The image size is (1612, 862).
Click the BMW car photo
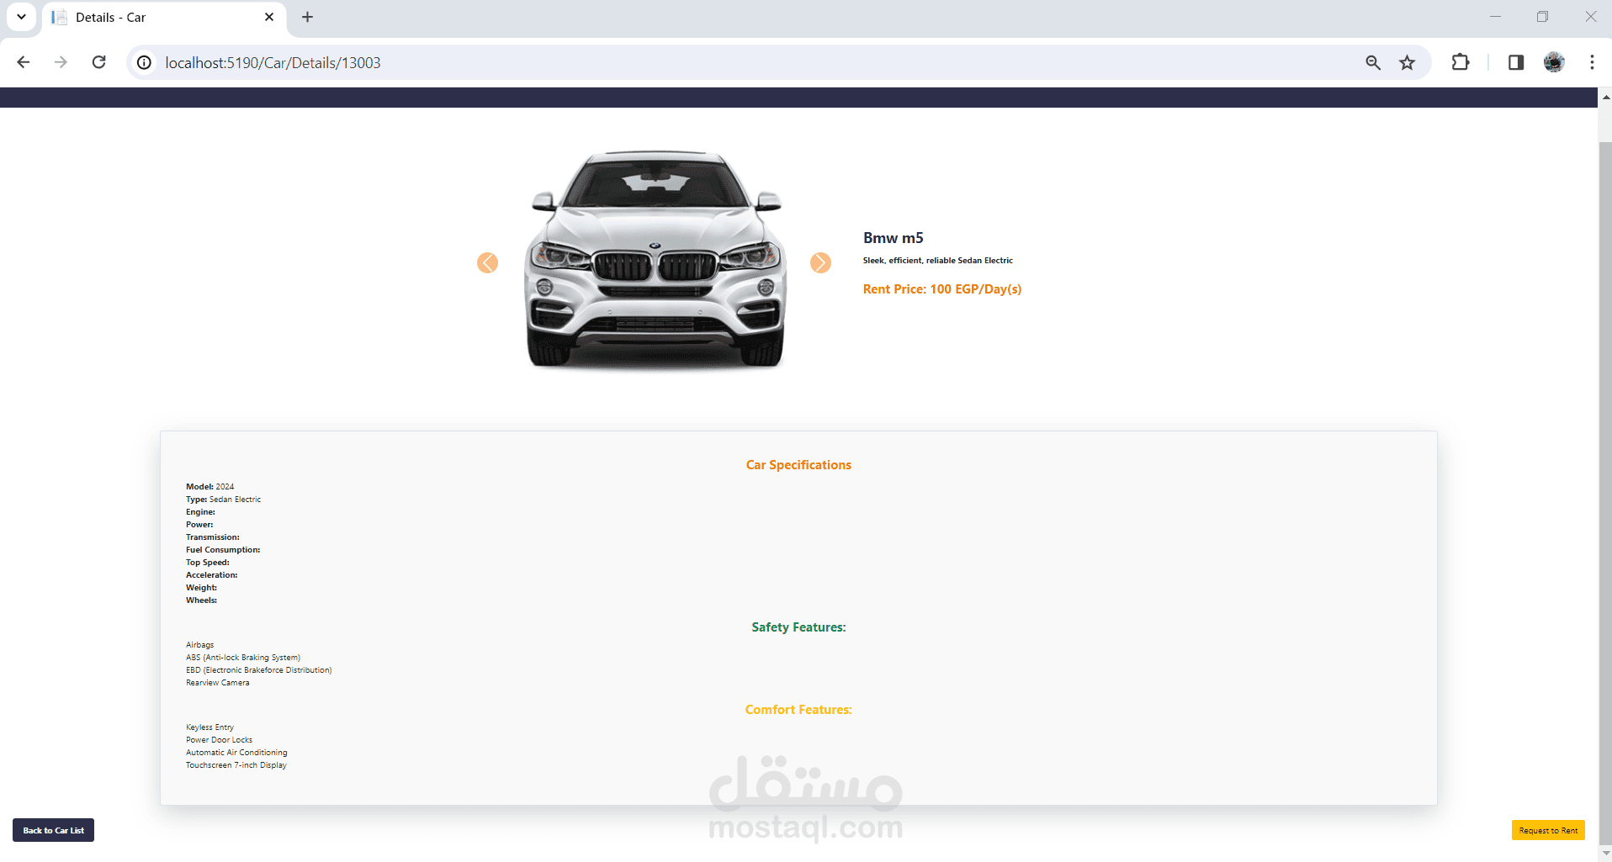coord(655,259)
